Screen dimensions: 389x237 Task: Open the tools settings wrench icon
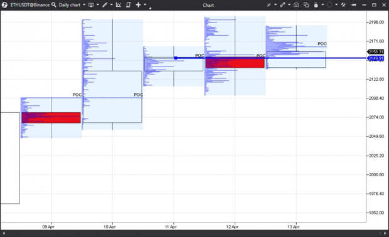click(343, 5)
